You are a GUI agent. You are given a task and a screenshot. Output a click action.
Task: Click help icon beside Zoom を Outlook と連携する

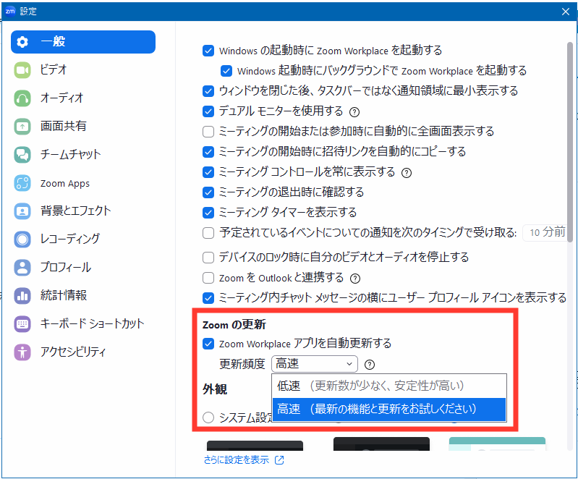pyautogui.click(x=355, y=279)
